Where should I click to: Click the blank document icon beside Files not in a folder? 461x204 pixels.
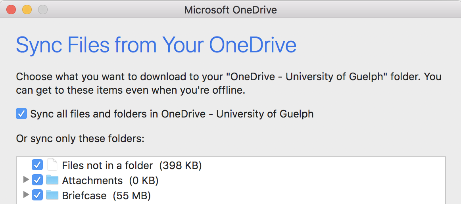click(x=52, y=165)
